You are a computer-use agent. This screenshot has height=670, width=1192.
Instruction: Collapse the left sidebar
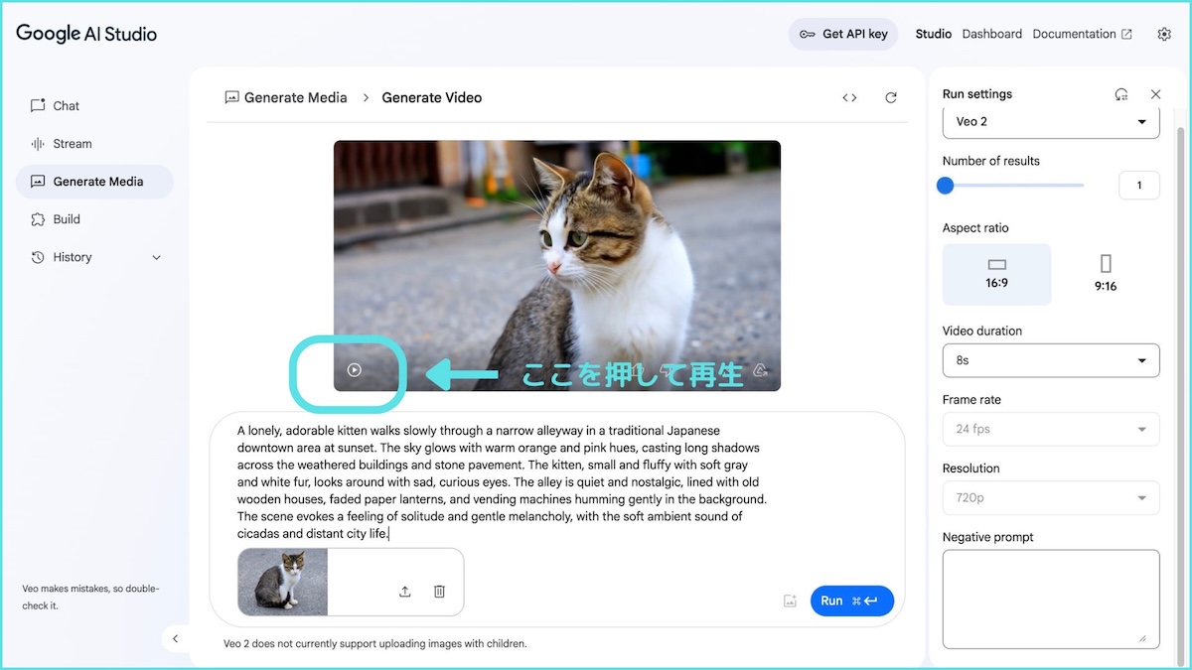[175, 638]
